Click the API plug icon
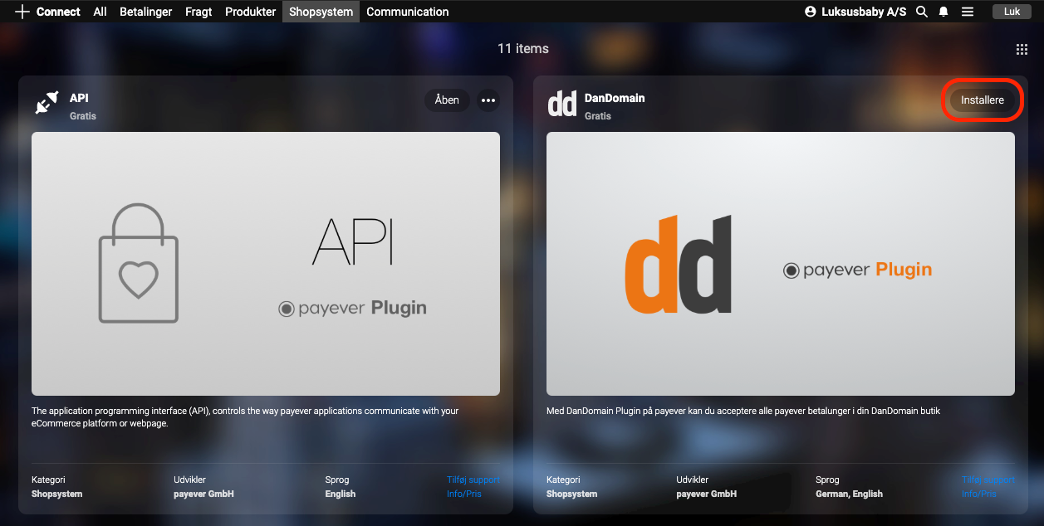 click(x=47, y=104)
